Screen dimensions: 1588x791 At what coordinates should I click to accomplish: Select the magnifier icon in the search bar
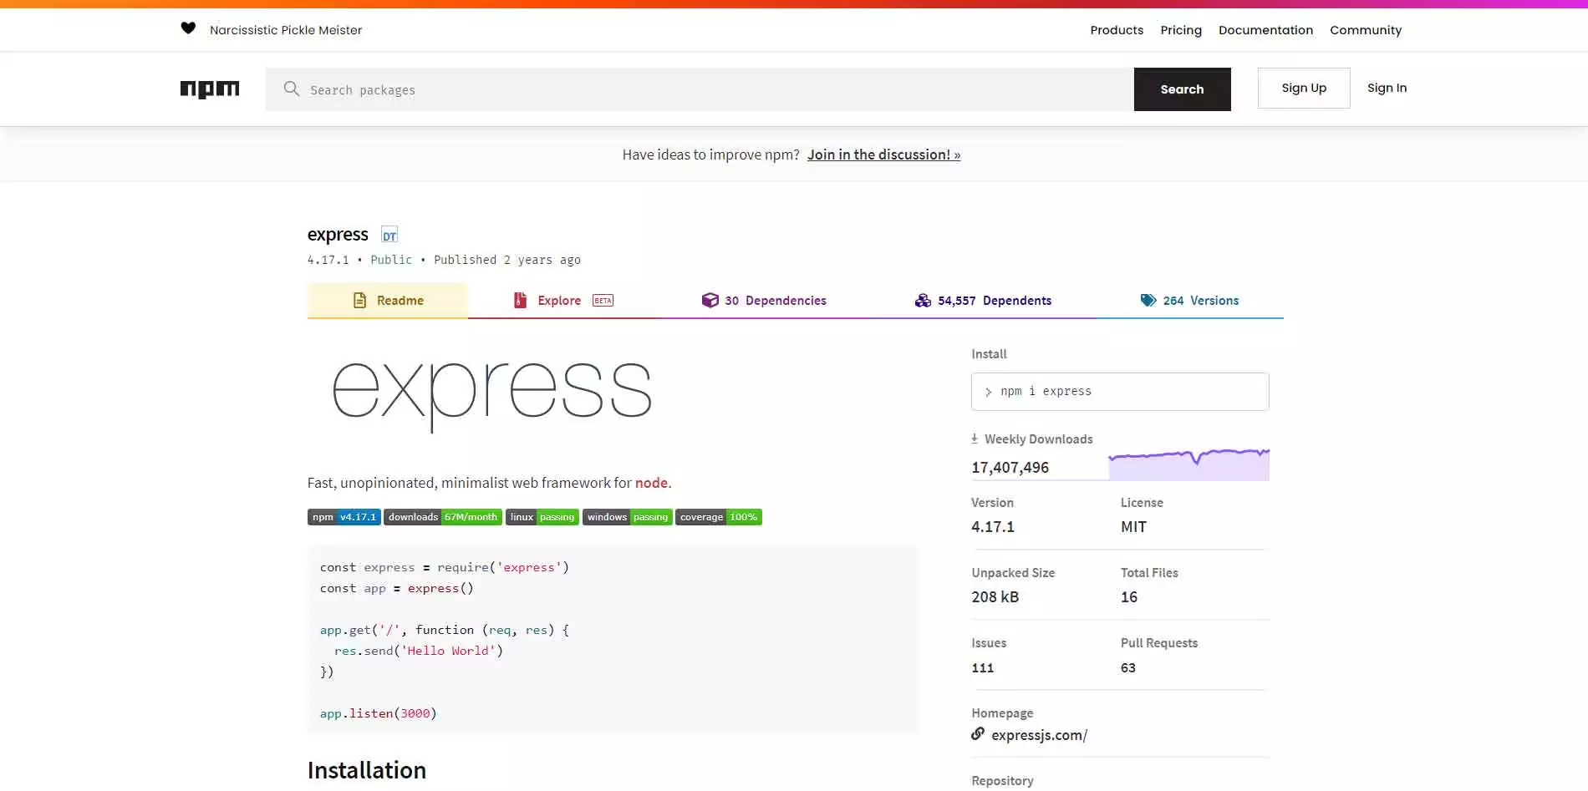(x=291, y=89)
